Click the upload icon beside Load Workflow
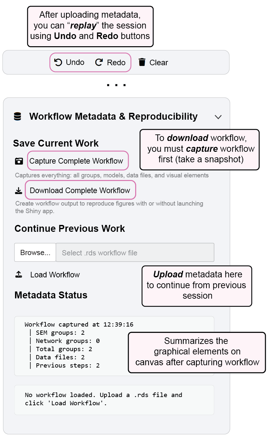This screenshot has width=273, height=440. tap(19, 275)
